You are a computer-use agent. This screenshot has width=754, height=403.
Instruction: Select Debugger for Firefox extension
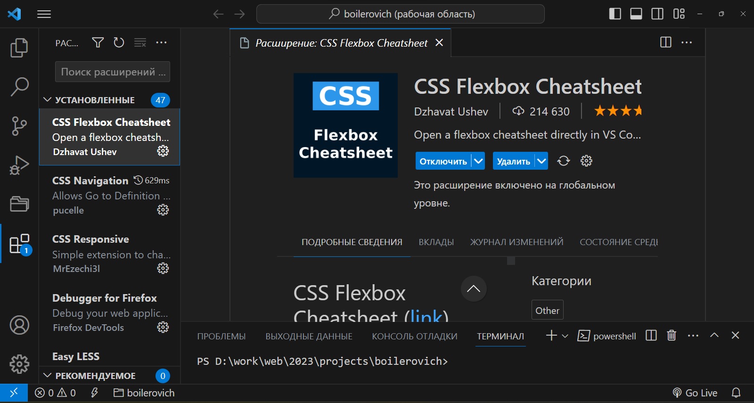pyautogui.click(x=109, y=312)
